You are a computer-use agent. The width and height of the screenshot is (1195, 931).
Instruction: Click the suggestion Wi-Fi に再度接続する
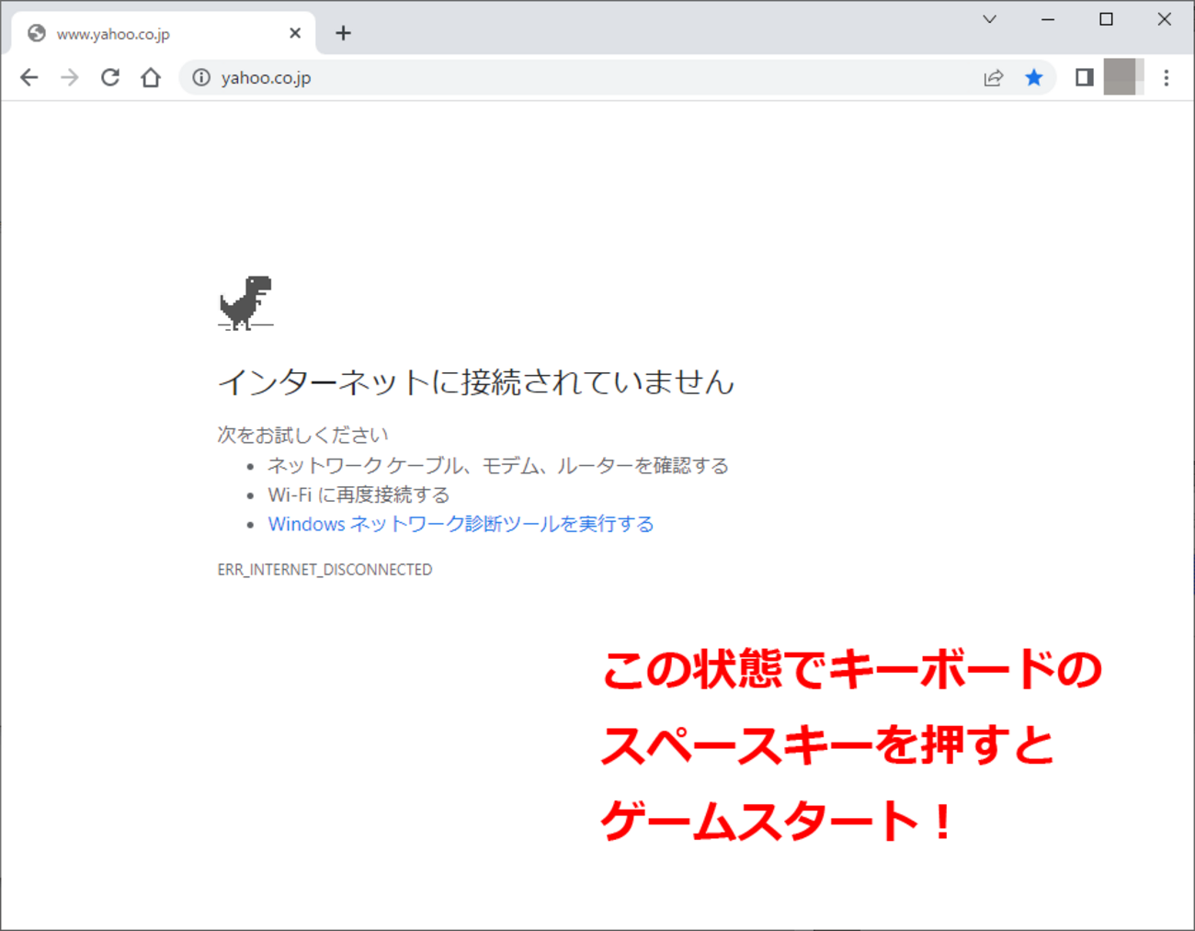(358, 495)
